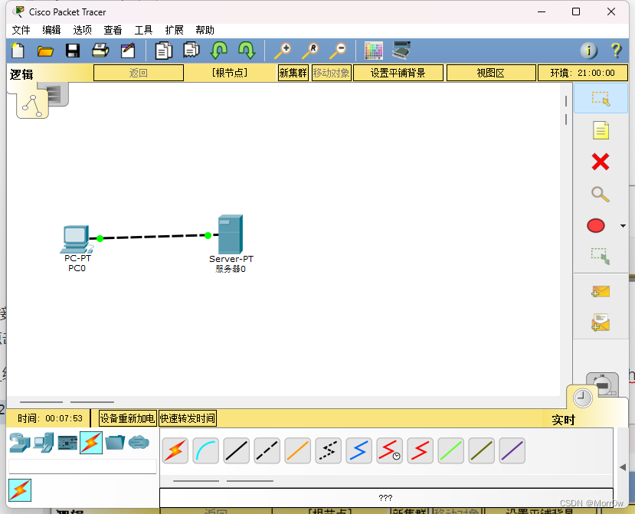Switch to logical workspace tab icon
Image resolution: width=635 pixels, height=514 pixels.
point(32,105)
